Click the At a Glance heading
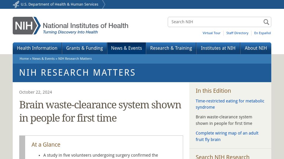This screenshot has height=159, width=284. click(46, 145)
